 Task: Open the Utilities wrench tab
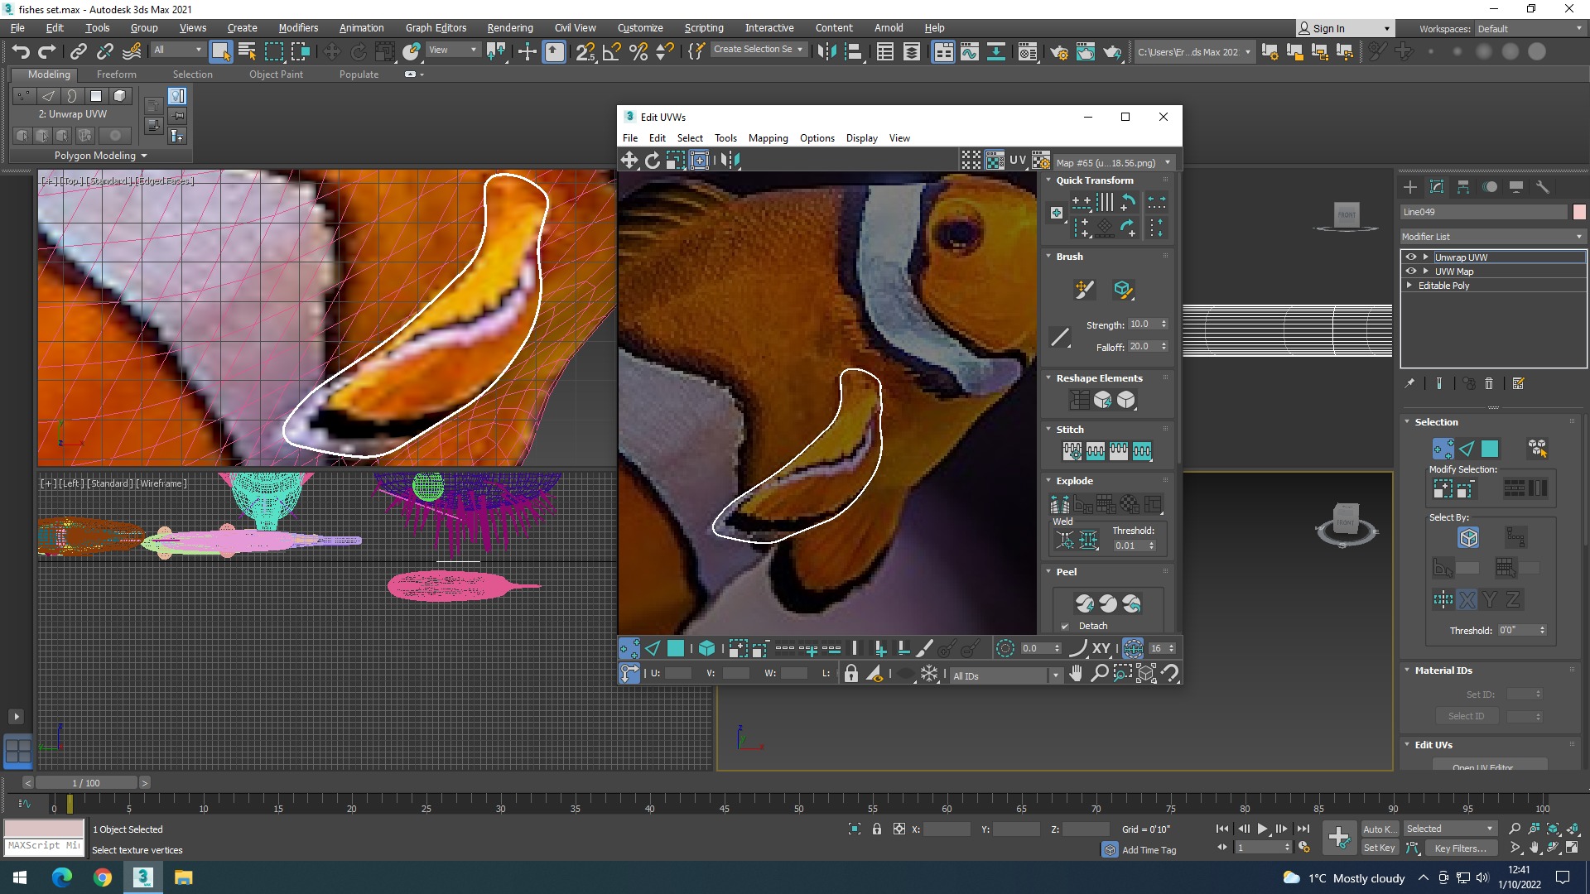click(x=1543, y=187)
